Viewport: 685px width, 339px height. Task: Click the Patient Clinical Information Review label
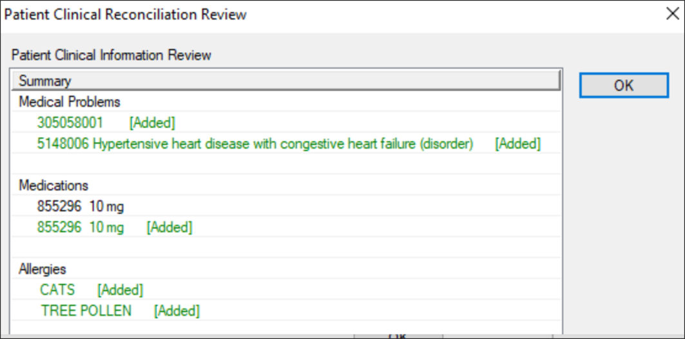[x=111, y=55]
